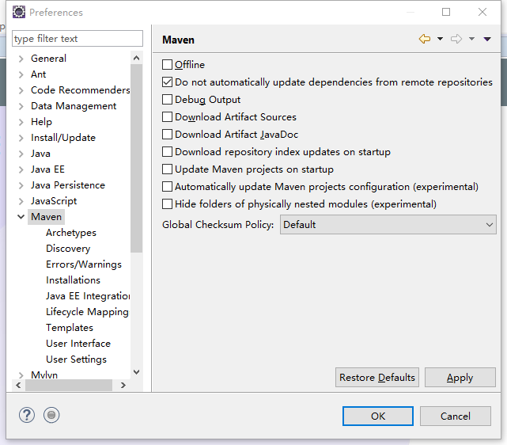The width and height of the screenshot is (507, 445).
Task: Click the forward navigation arrow icon
Action: tap(456, 39)
